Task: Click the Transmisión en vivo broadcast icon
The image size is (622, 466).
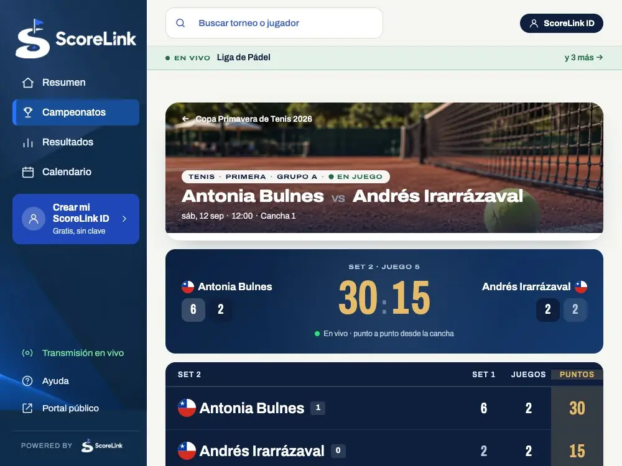Action: click(x=27, y=353)
